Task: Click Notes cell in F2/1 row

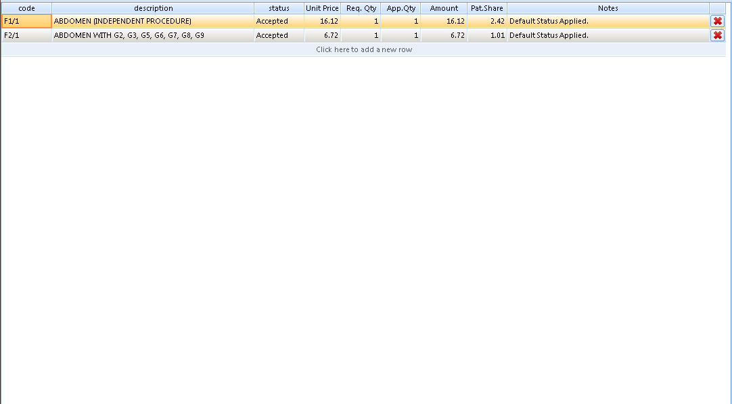Action: coord(608,35)
